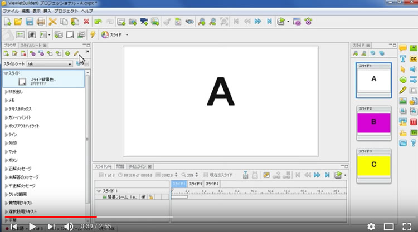This screenshot has height=232, width=418.
Task: Play the video with the play button
Action: click(32, 226)
